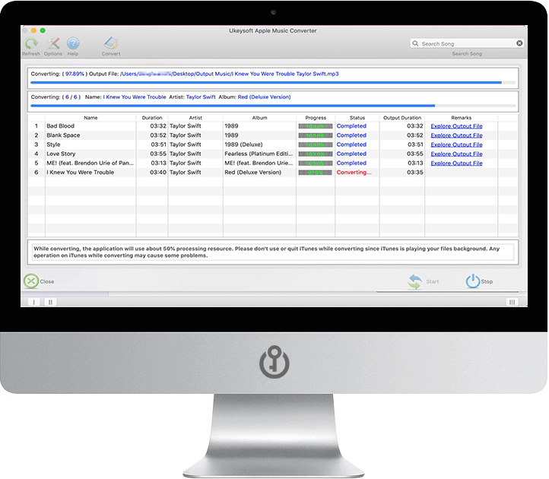Click the single-column view button at bottom left

34,302
